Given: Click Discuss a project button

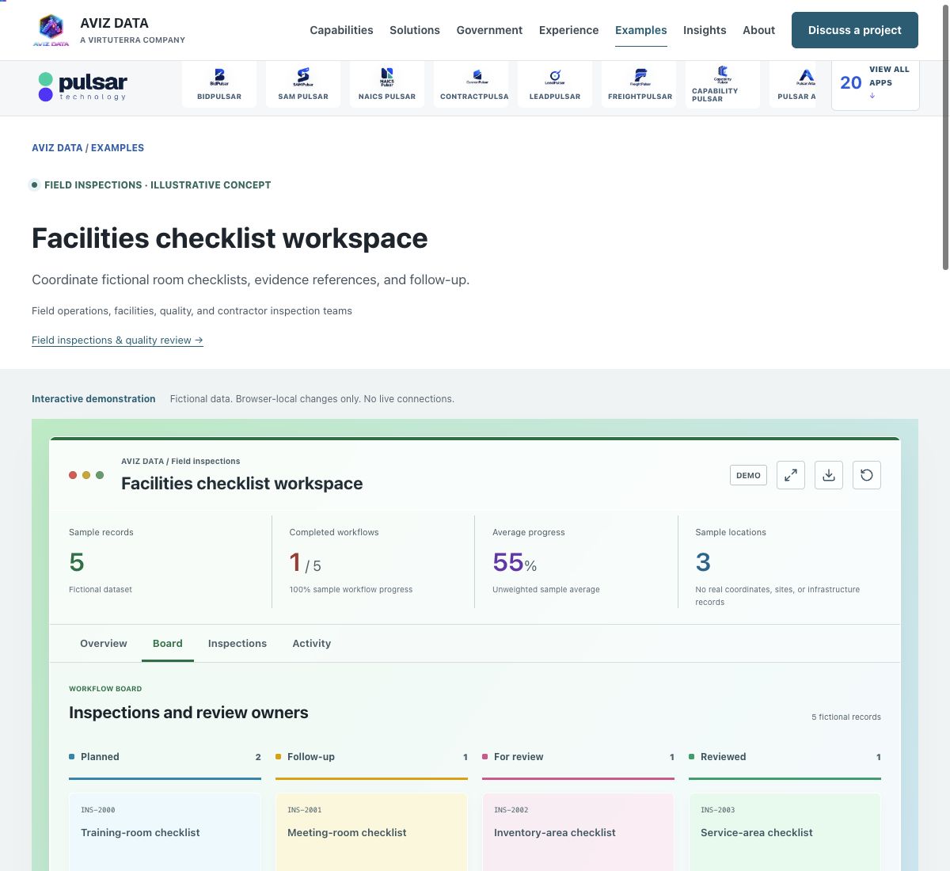Looking at the screenshot, I should click(855, 30).
